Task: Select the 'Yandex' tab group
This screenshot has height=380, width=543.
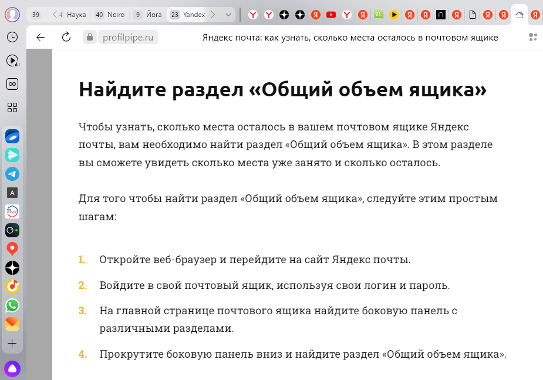Action: click(188, 15)
